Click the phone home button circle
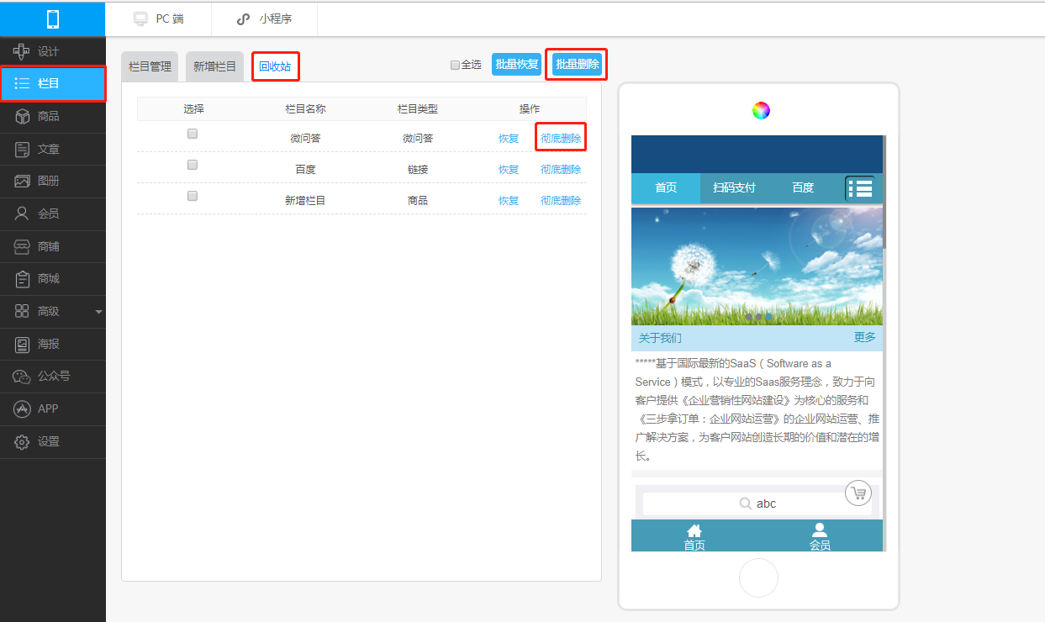 [x=758, y=578]
